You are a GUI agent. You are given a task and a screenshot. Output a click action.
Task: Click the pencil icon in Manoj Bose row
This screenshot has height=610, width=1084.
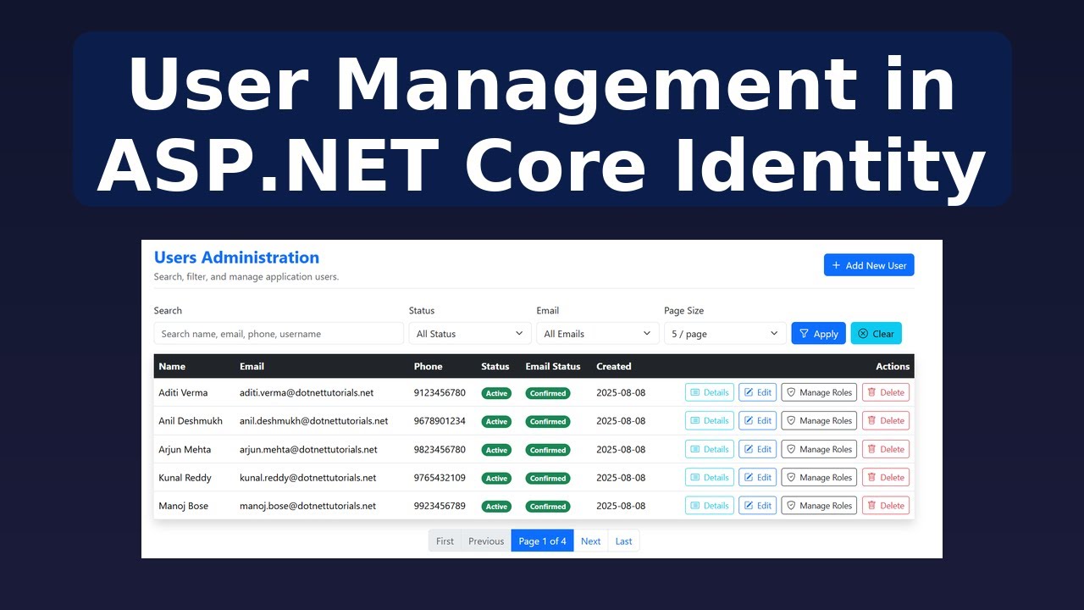click(749, 506)
